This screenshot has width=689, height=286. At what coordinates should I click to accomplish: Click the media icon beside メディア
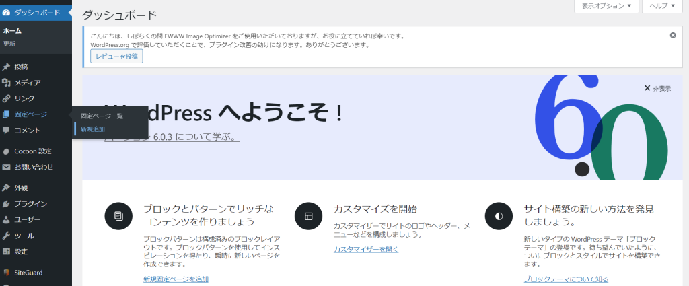coord(6,83)
